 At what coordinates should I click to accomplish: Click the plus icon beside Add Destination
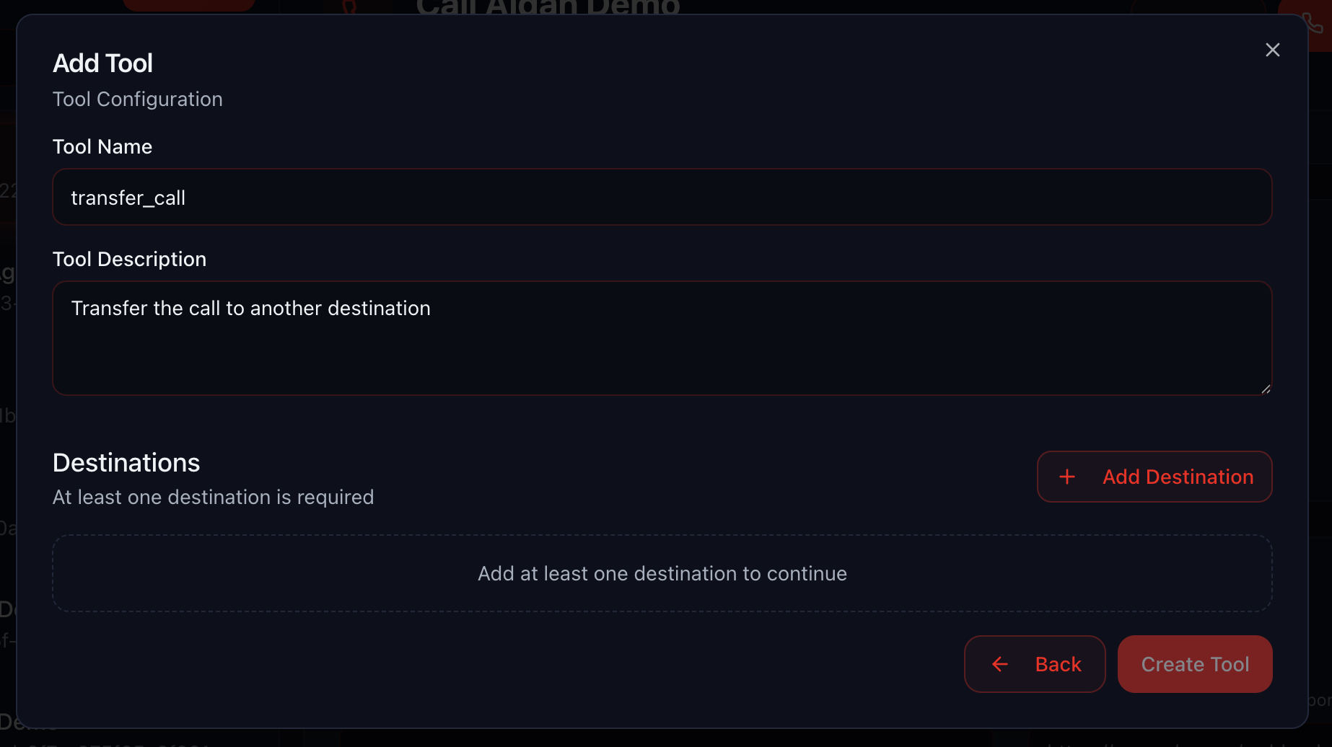coord(1067,477)
